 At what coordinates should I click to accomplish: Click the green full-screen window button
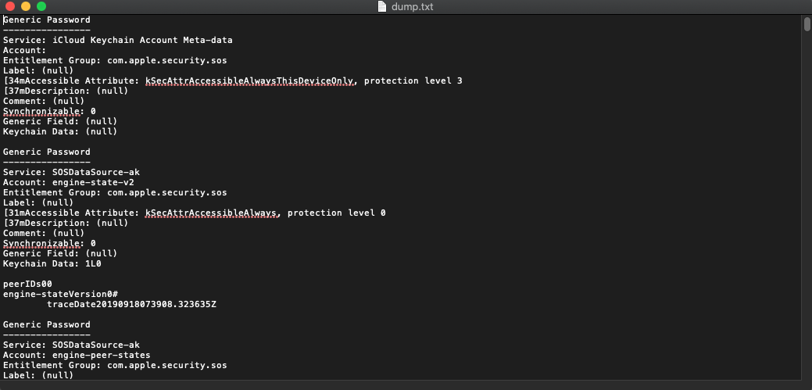click(41, 6)
